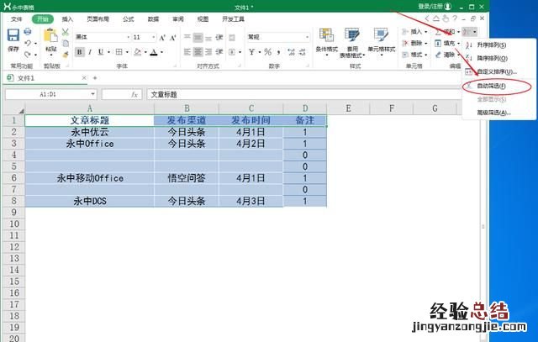Toggle Bold formatting button
The image size is (538, 342).
[79, 51]
